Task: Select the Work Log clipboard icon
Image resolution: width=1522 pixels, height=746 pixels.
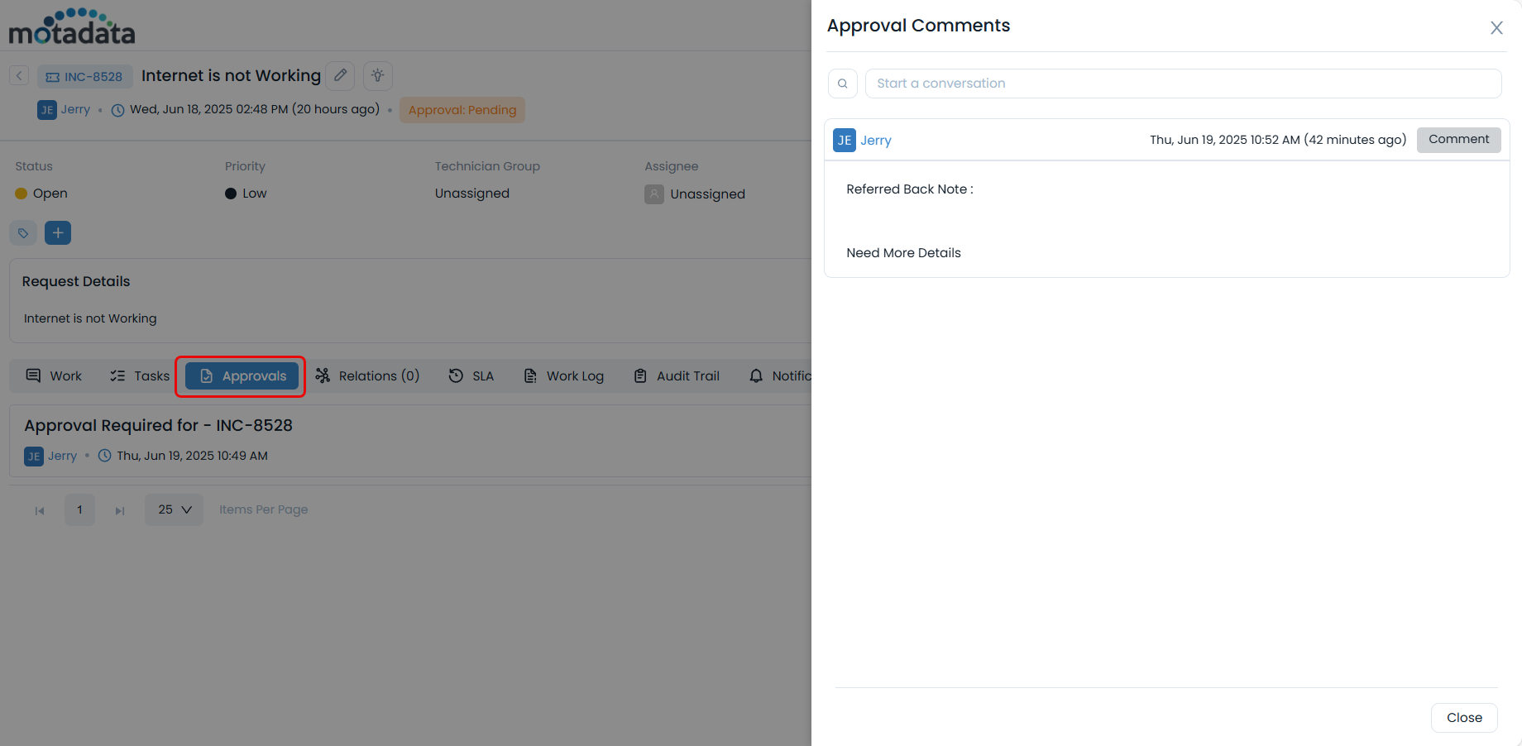Action: [x=529, y=375]
